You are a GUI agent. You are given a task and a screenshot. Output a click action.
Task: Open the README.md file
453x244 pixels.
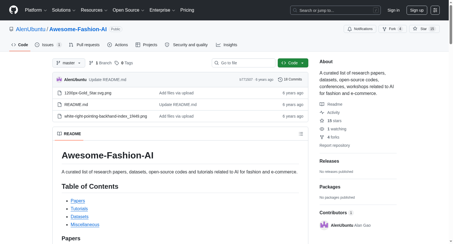tap(76, 105)
